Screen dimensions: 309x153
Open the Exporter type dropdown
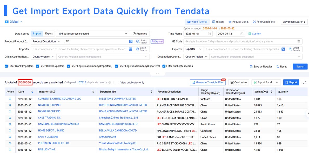[x=194, y=49]
